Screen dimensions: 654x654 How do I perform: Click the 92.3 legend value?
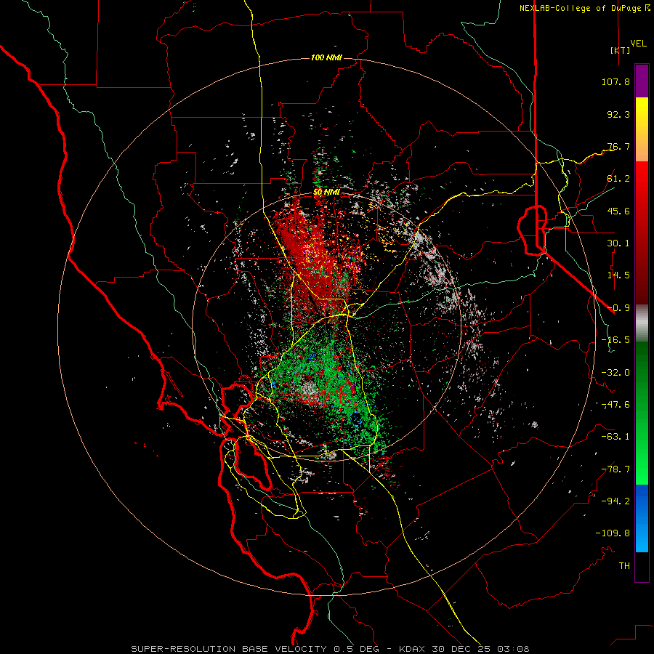[618, 114]
